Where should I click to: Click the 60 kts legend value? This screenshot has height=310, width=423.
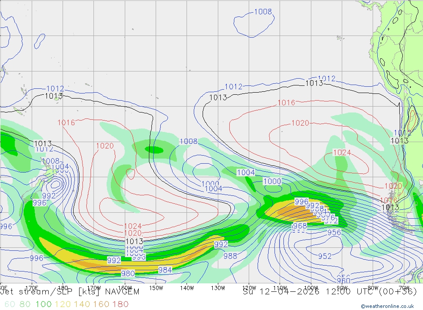click(x=10, y=304)
